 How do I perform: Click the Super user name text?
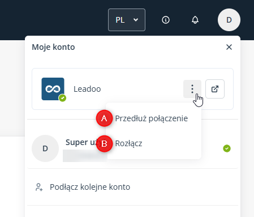(x=81, y=142)
